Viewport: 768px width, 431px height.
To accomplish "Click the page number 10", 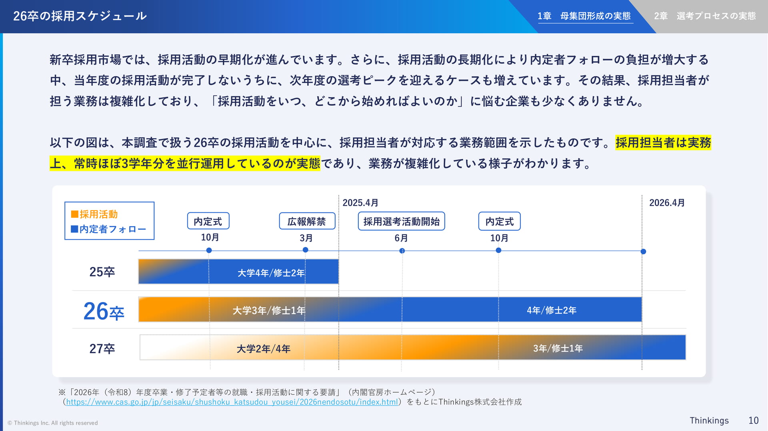I will 754,421.
